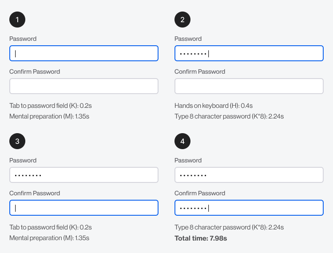Click the Confirm Password field in step 1
Screen dimensions: 333x253
coord(83,86)
